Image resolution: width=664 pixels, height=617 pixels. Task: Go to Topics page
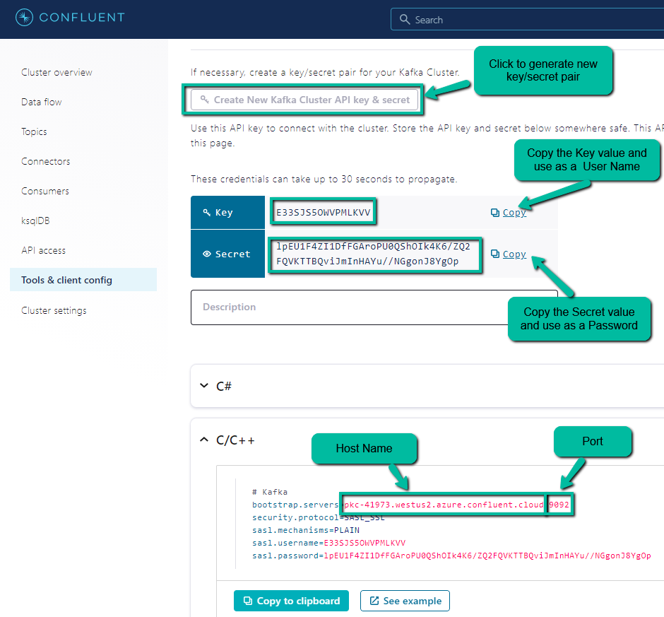[34, 132]
